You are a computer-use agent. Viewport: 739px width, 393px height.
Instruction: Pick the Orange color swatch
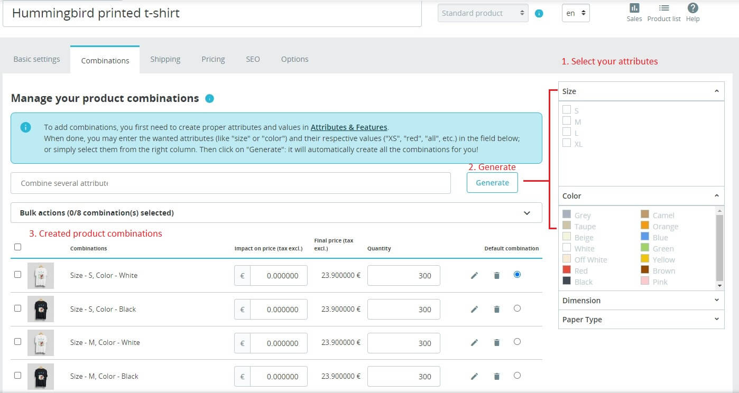click(645, 226)
